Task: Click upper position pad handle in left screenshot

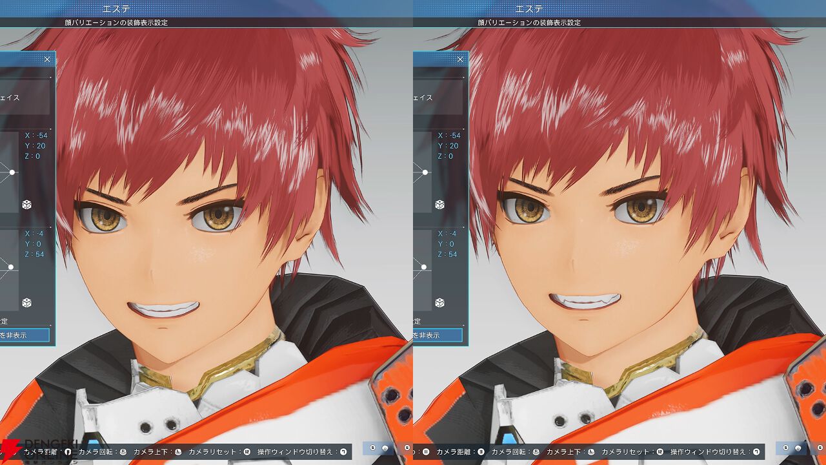Action: point(12,172)
